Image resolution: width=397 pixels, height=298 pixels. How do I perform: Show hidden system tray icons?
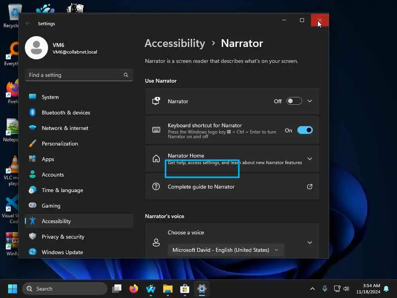(312, 289)
